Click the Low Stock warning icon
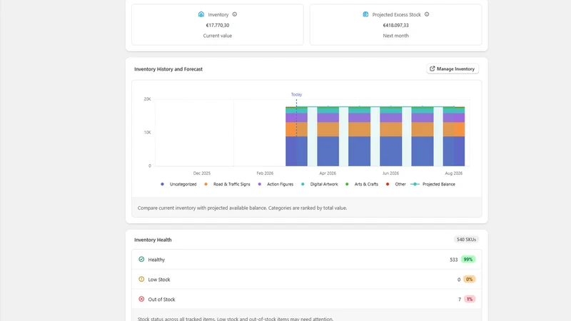 [141, 279]
